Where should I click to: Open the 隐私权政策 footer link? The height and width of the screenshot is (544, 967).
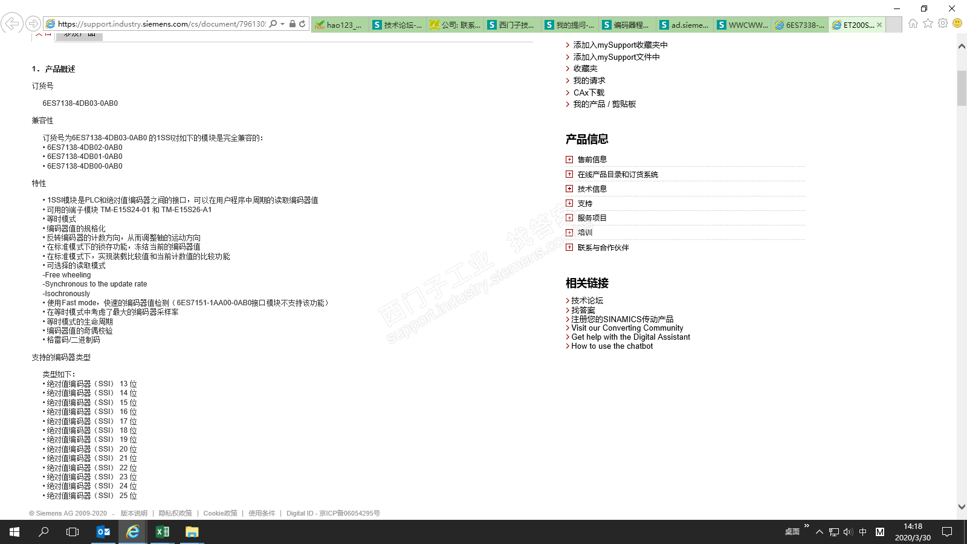click(175, 513)
